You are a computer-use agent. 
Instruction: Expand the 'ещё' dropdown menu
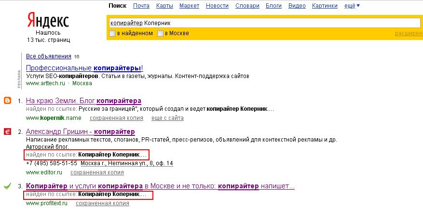352,6
